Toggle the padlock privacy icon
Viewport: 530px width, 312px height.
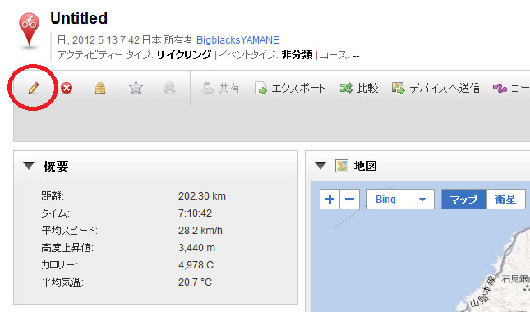100,88
